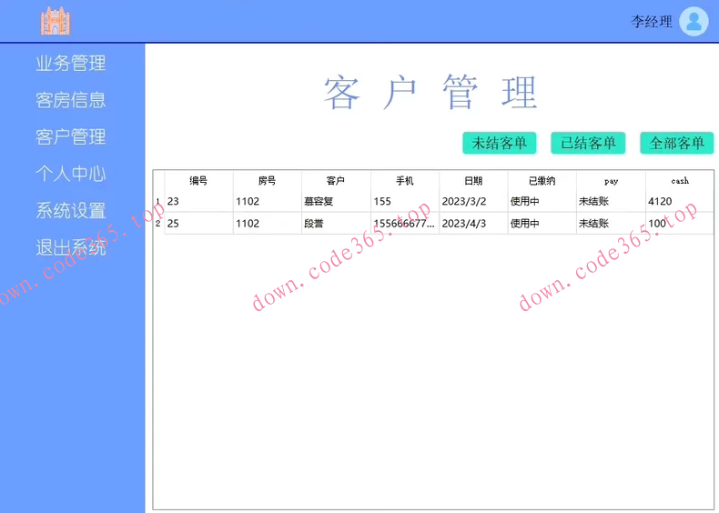Click room 1102 cell in row 1
This screenshot has height=513, width=719.
268,201
